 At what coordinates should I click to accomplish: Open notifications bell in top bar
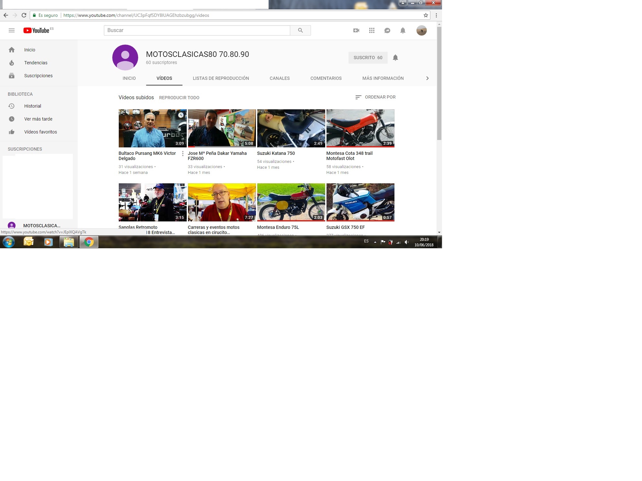point(403,30)
